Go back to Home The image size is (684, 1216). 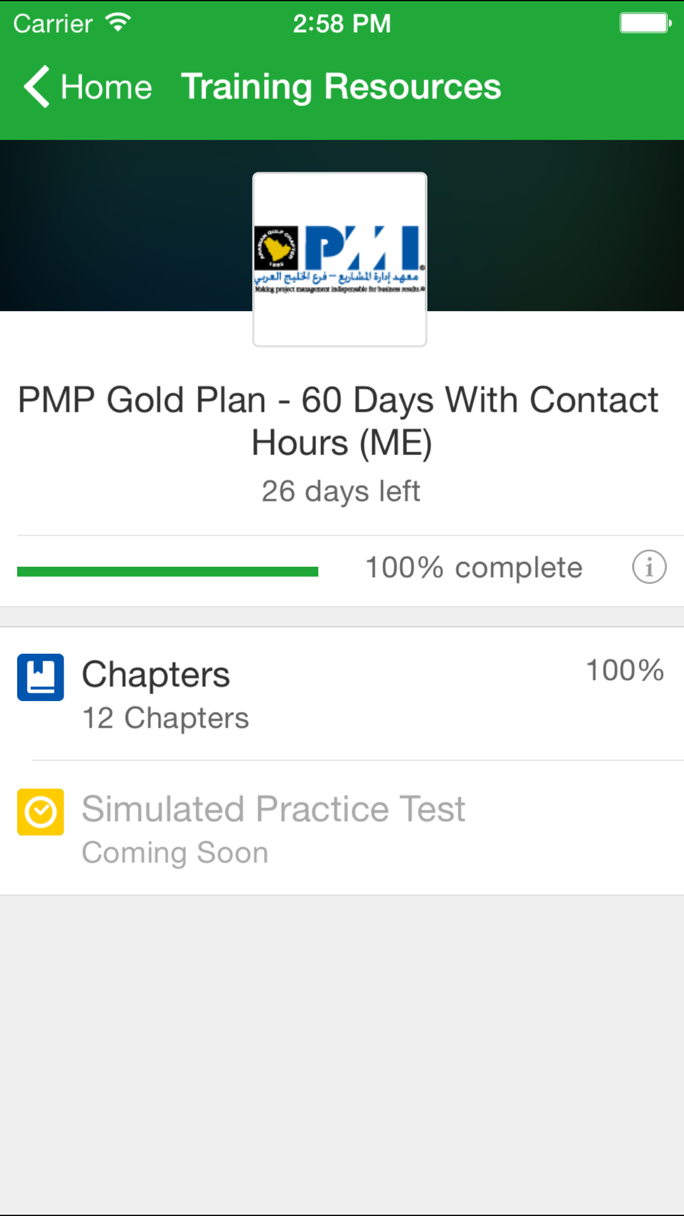coord(88,87)
